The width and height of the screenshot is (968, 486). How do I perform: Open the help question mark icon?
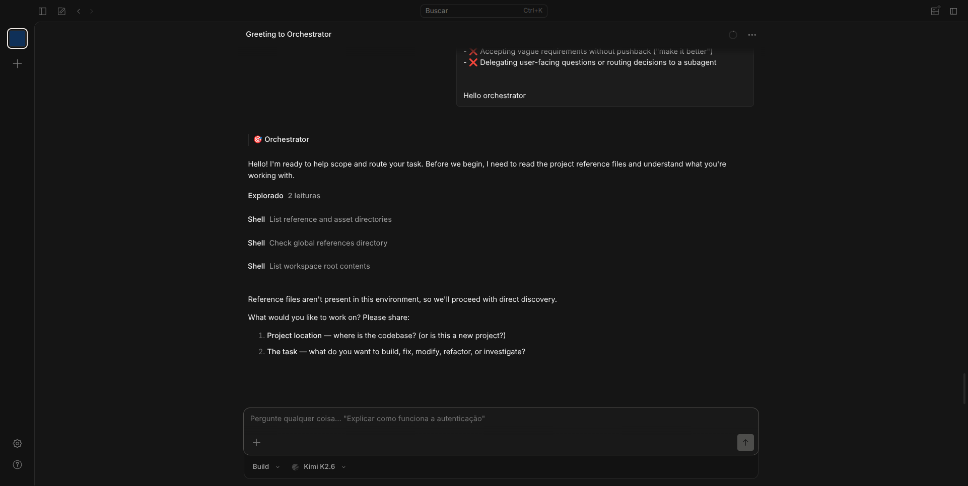17,465
